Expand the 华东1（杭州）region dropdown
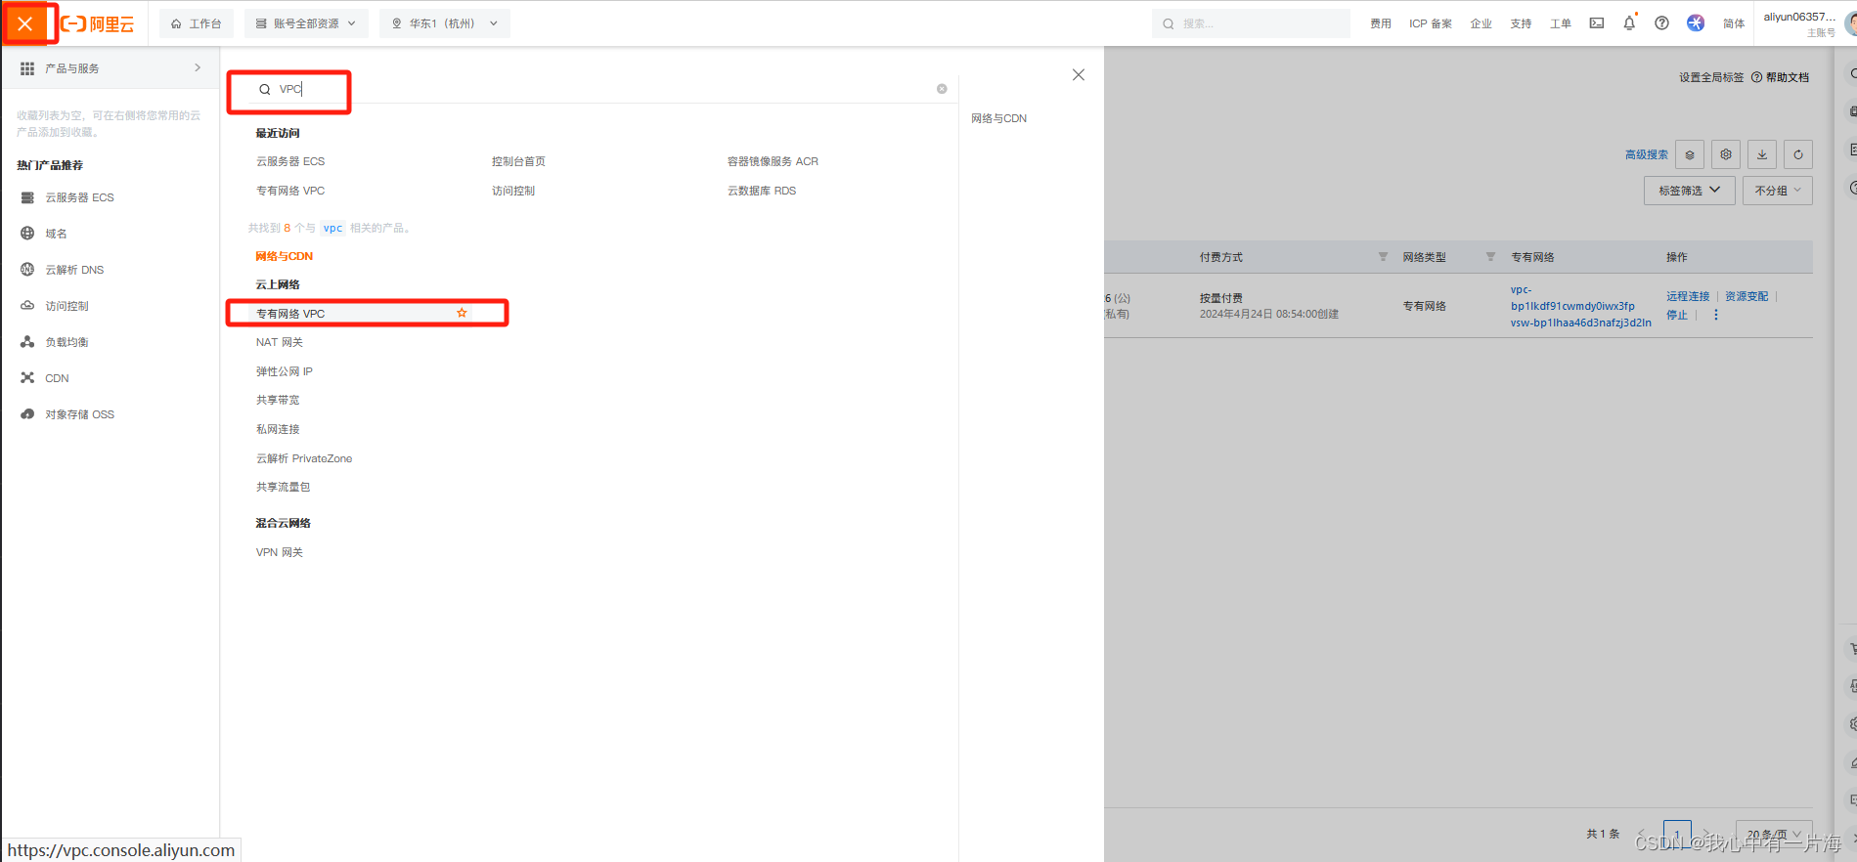 point(445,23)
